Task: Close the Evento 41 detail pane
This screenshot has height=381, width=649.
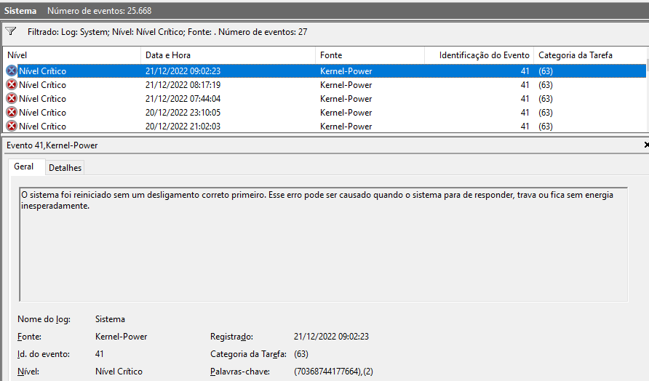Action: 646,145
